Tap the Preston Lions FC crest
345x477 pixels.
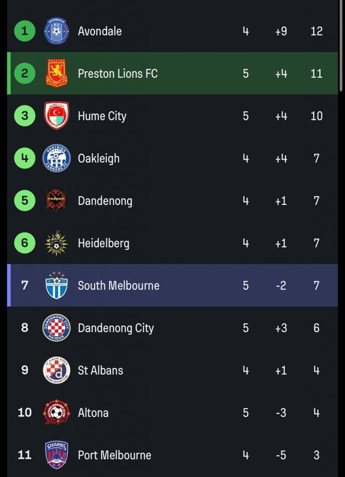coord(56,74)
